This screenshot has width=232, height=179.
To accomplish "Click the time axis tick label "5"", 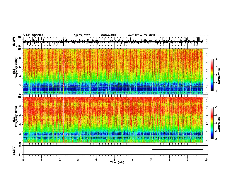I will click(115, 160).
